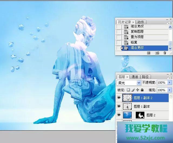Switch to the 通道 tab
This screenshot has width=173, height=143.
click(x=135, y=77)
